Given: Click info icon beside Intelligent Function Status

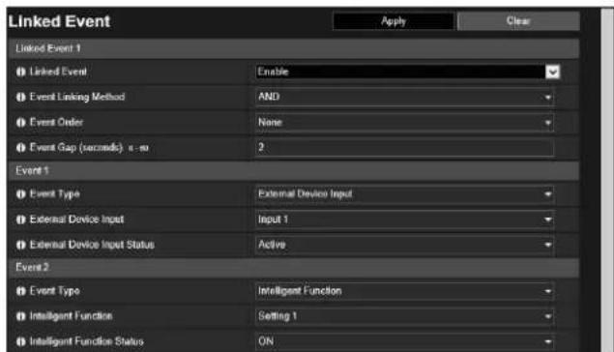Looking at the screenshot, I should (20, 341).
